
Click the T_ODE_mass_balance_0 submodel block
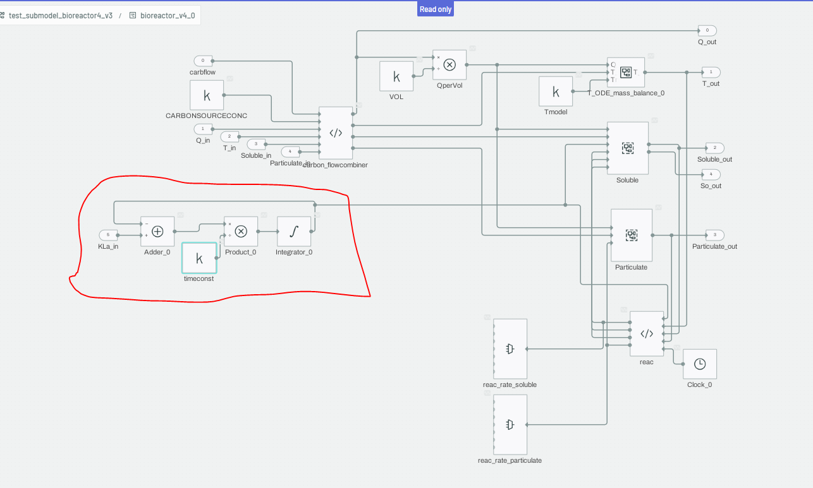pyautogui.click(x=626, y=72)
